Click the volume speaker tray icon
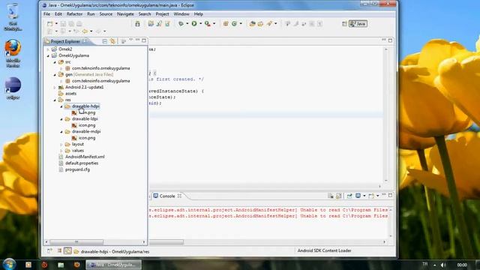The width and height of the screenshot is (480, 270). [x=443, y=265]
